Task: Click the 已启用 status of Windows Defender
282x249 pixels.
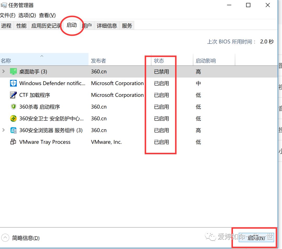Action: pos(161,84)
